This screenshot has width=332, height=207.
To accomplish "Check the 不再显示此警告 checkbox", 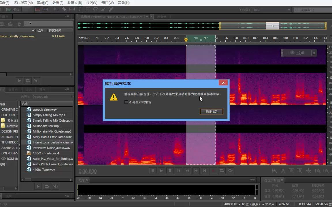I will [126, 102].
